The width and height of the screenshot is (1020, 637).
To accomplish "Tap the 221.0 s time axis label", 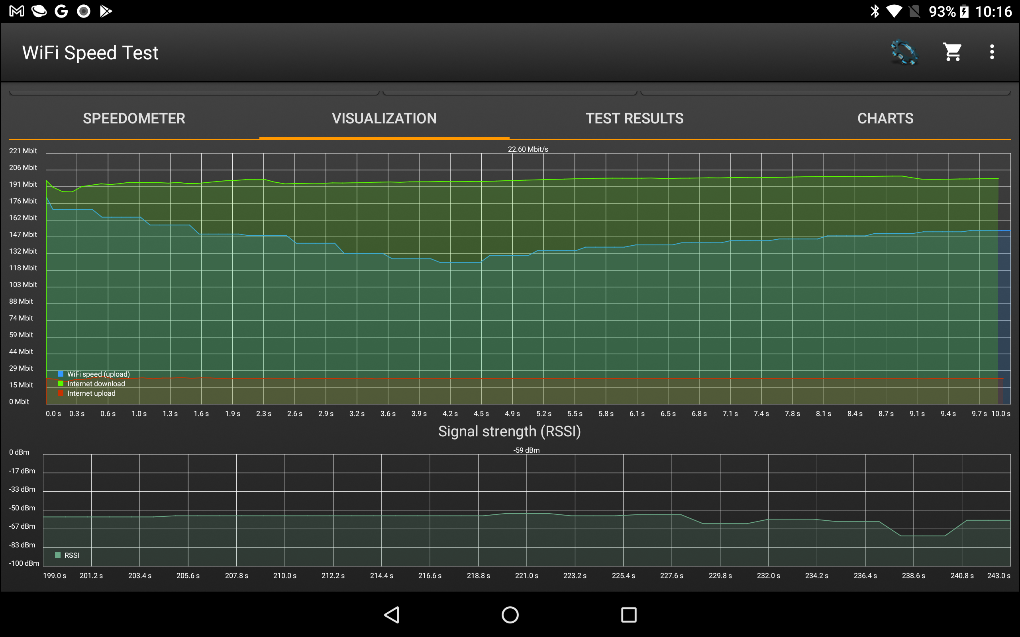I will tap(526, 576).
